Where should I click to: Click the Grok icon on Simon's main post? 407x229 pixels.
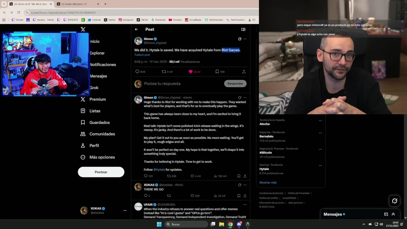click(239, 39)
